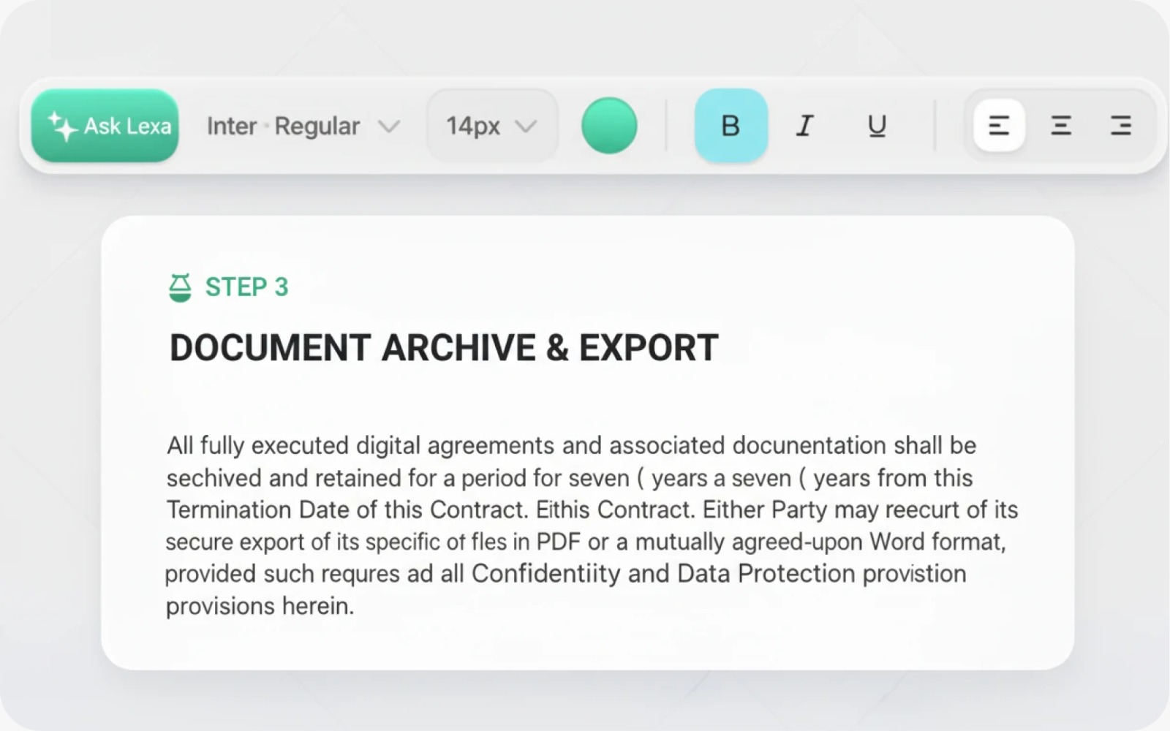Click the word documentation misspelled as docunentation
Screen dimensions: 1170x731
tap(809, 445)
